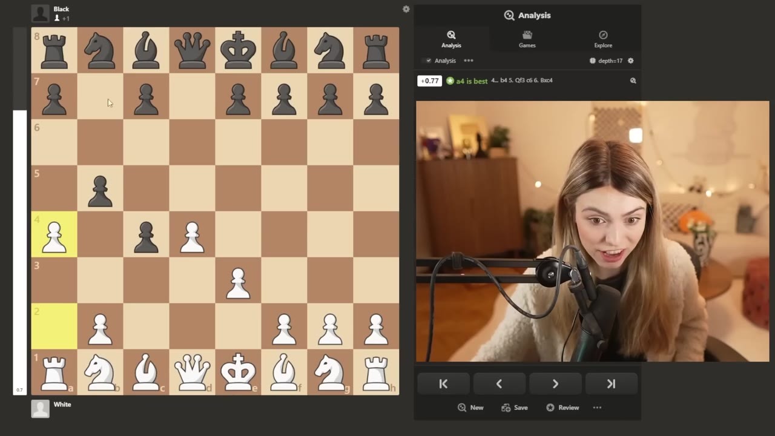Select the black knight on g8

[331, 50]
